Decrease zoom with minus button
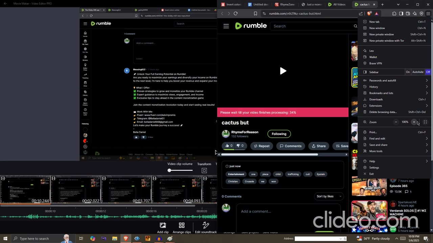 click(396, 122)
